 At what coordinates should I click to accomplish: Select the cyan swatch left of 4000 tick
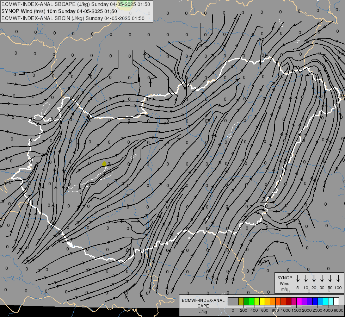[x=326, y=301]
